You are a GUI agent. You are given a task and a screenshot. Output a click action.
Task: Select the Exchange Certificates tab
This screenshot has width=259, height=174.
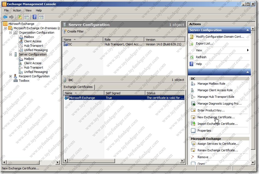tap(78, 87)
